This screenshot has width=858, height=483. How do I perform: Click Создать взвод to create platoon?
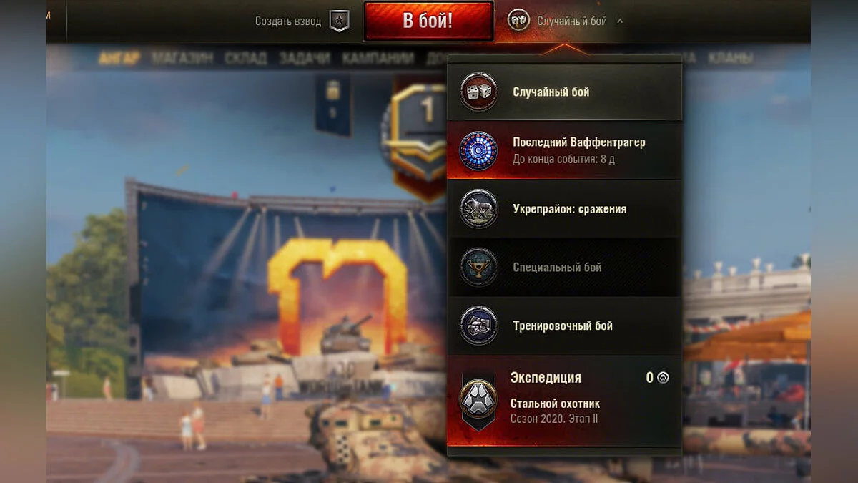point(288,21)
